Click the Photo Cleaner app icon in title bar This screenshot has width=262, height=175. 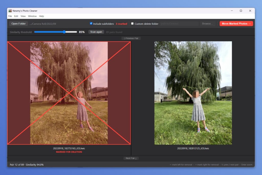click(x=10, y=11)
